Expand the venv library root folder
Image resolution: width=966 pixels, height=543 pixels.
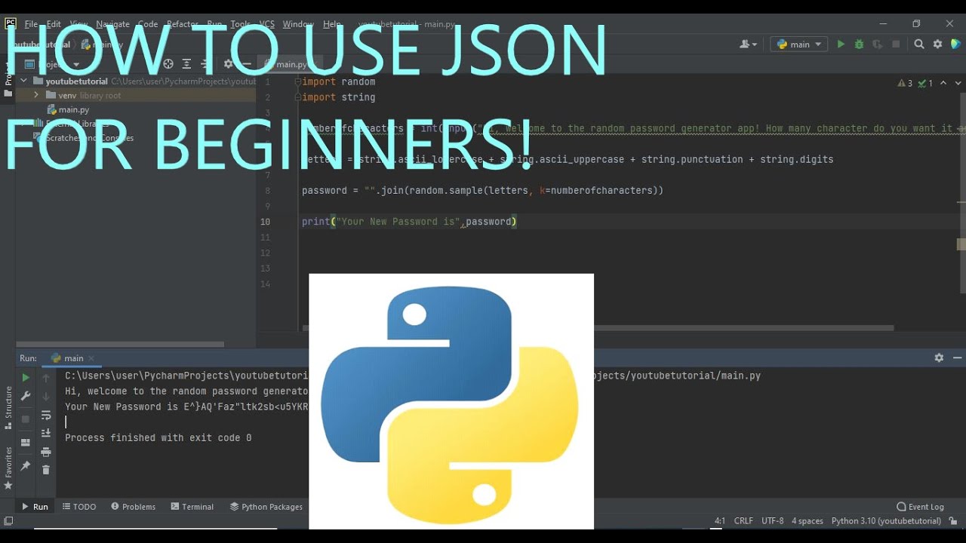35,95
